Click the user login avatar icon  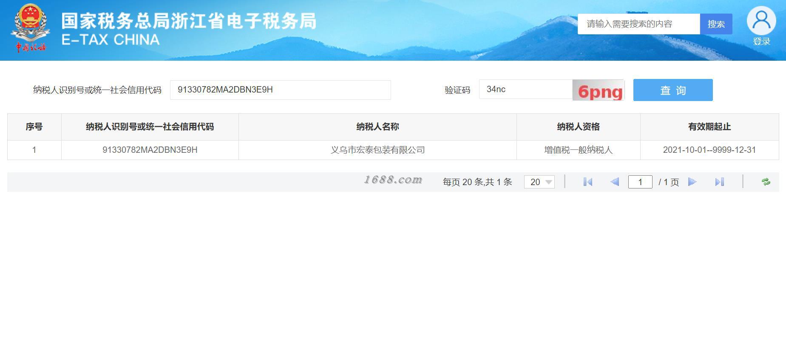coord(761,20)
